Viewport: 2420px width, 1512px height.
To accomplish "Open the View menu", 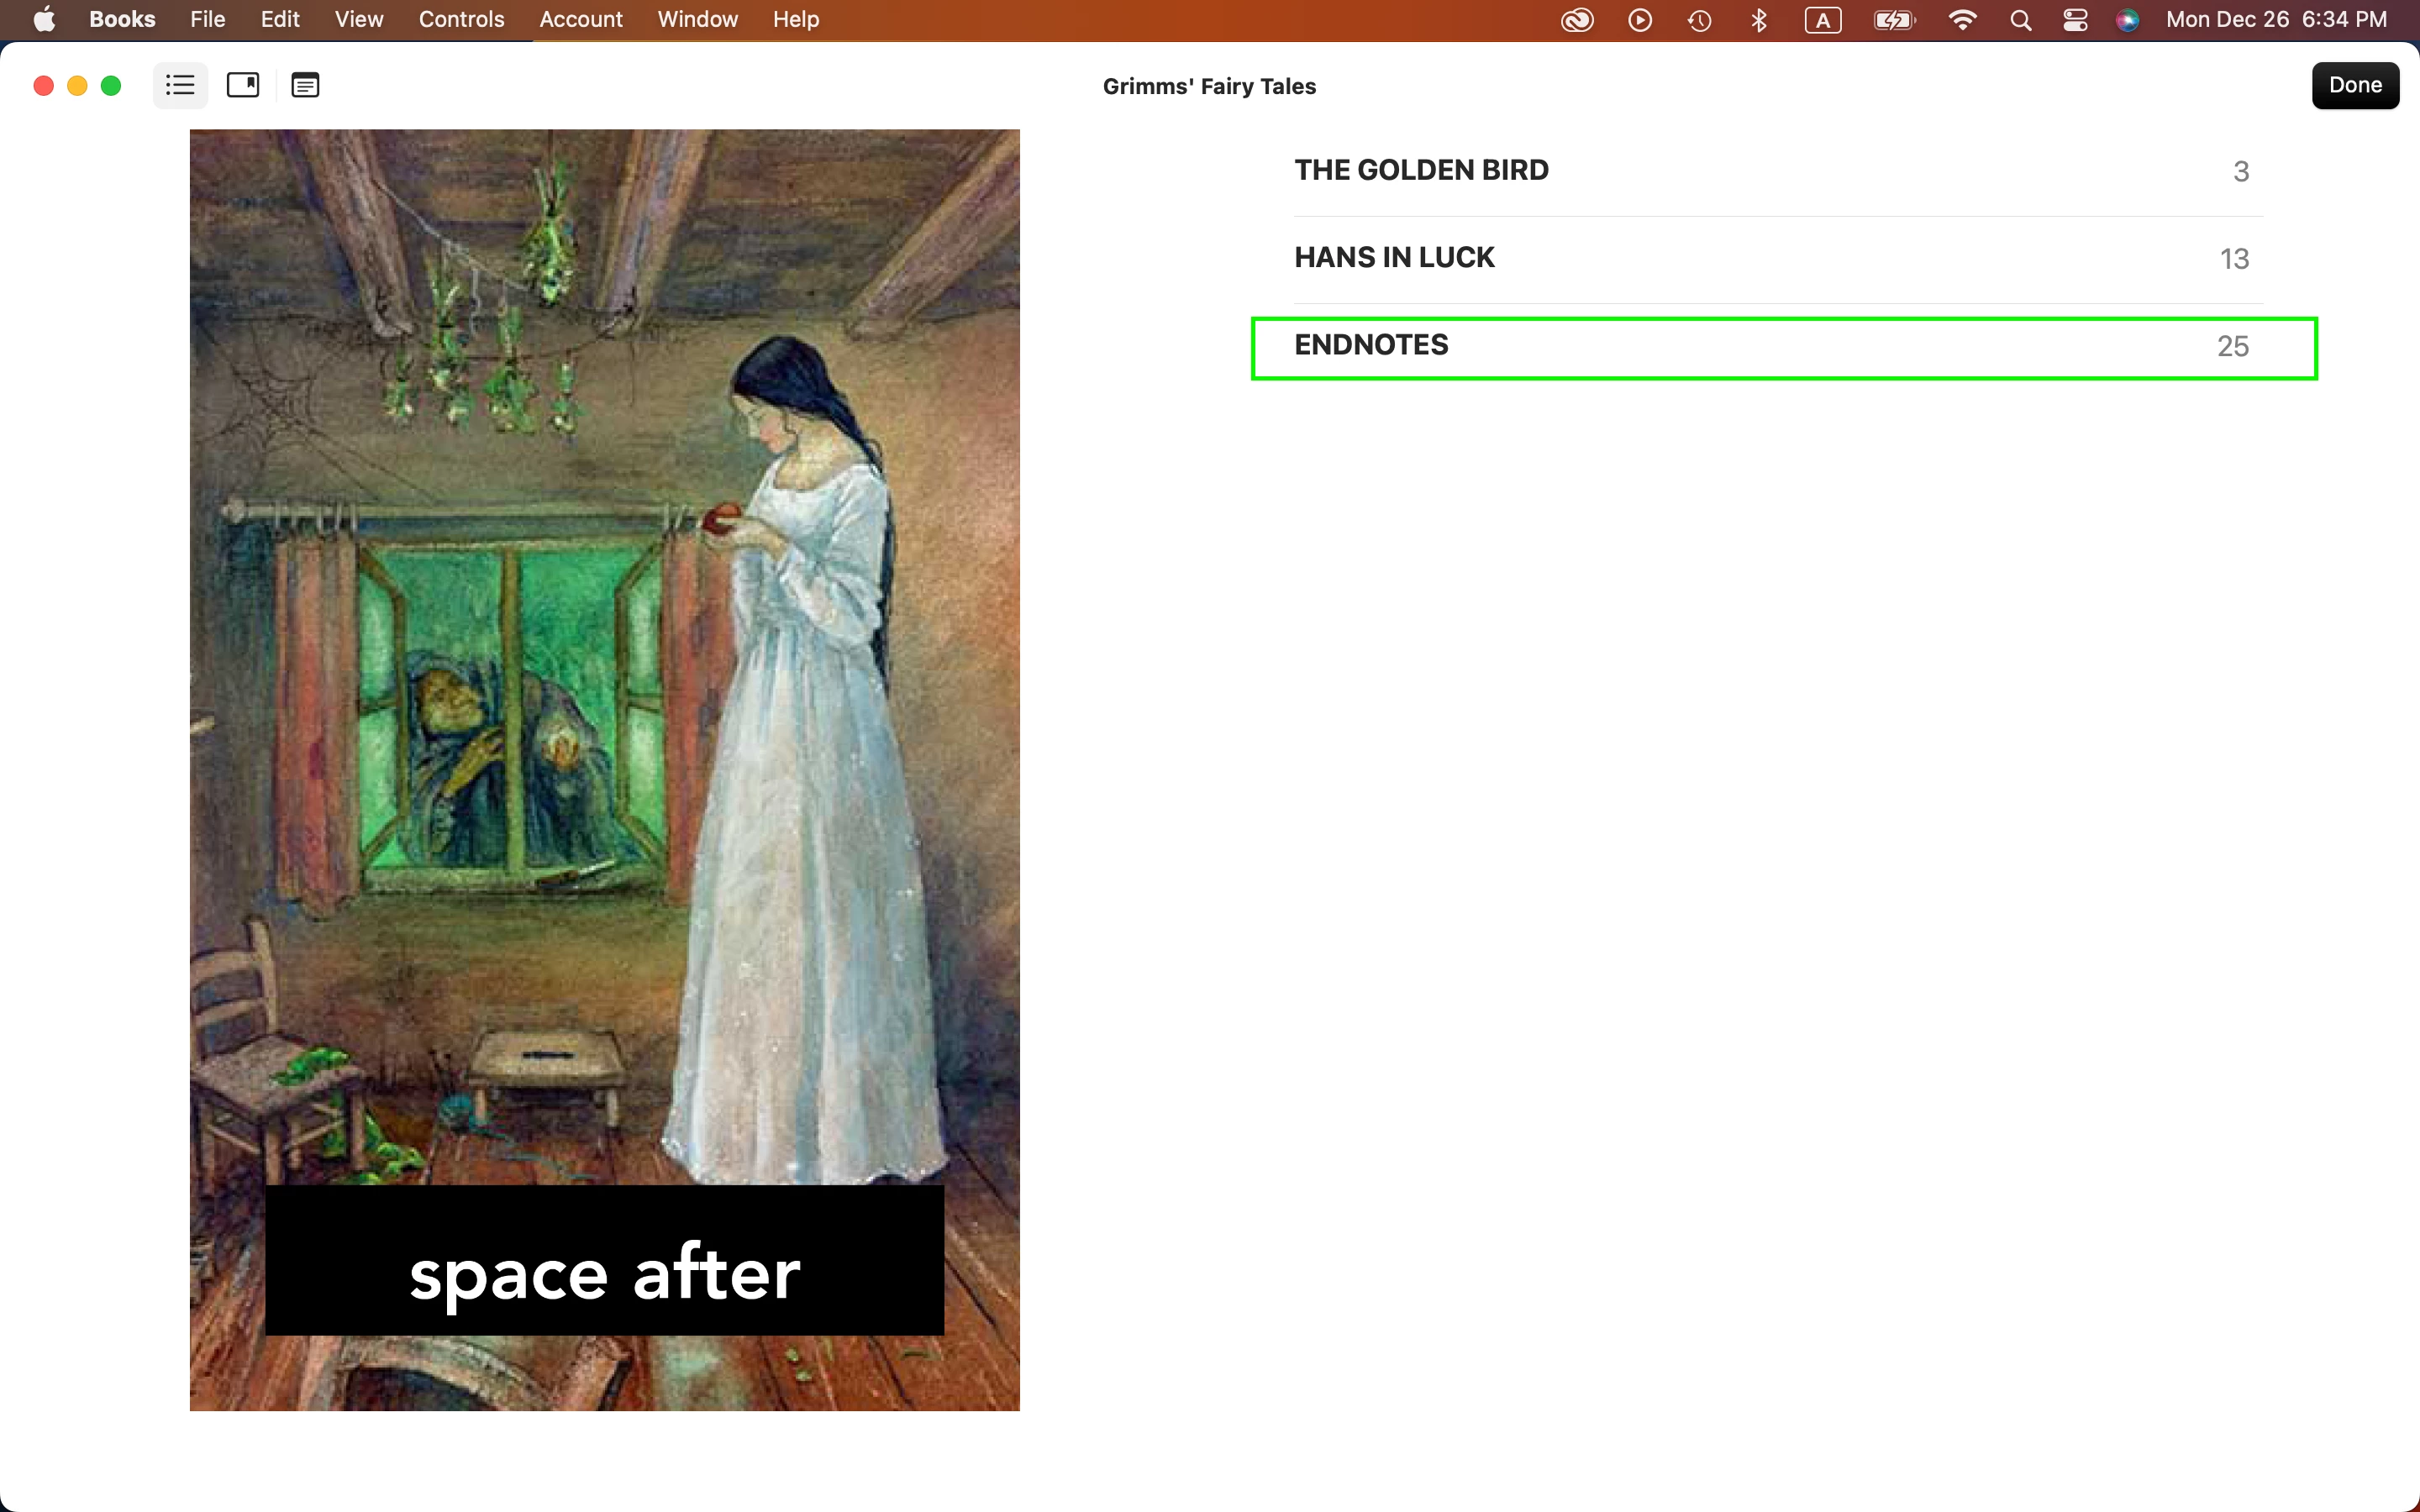I will point(359,19).
